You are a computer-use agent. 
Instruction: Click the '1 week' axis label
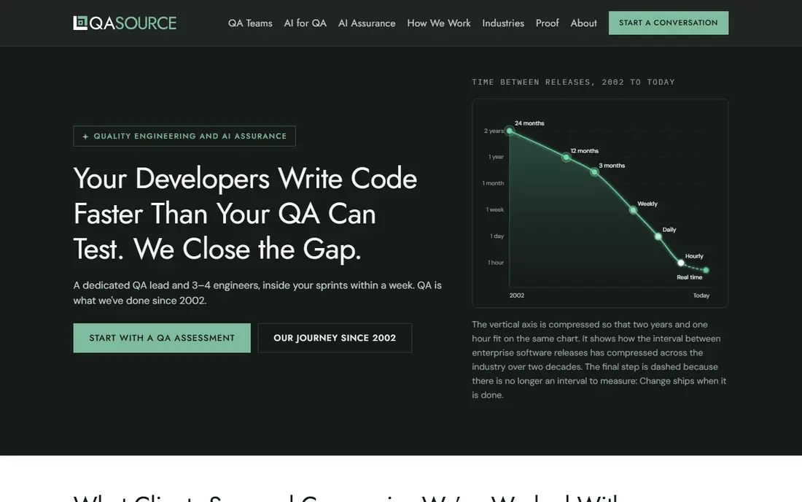[x=494, y=210]
